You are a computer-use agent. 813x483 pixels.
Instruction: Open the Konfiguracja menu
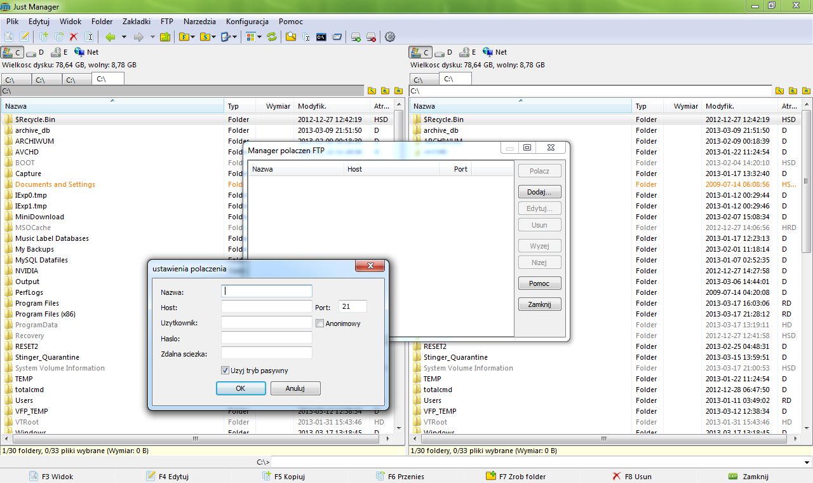point(247,22)
